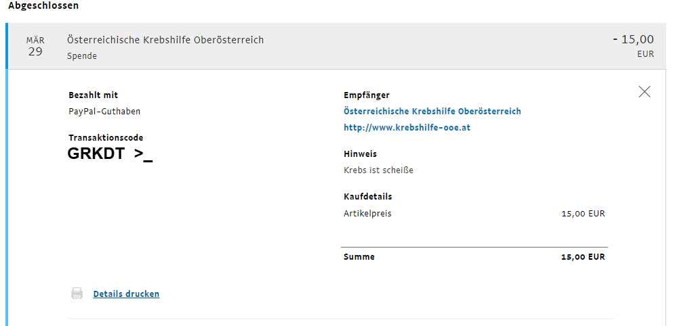Click the Transaktionscode label

106,138
